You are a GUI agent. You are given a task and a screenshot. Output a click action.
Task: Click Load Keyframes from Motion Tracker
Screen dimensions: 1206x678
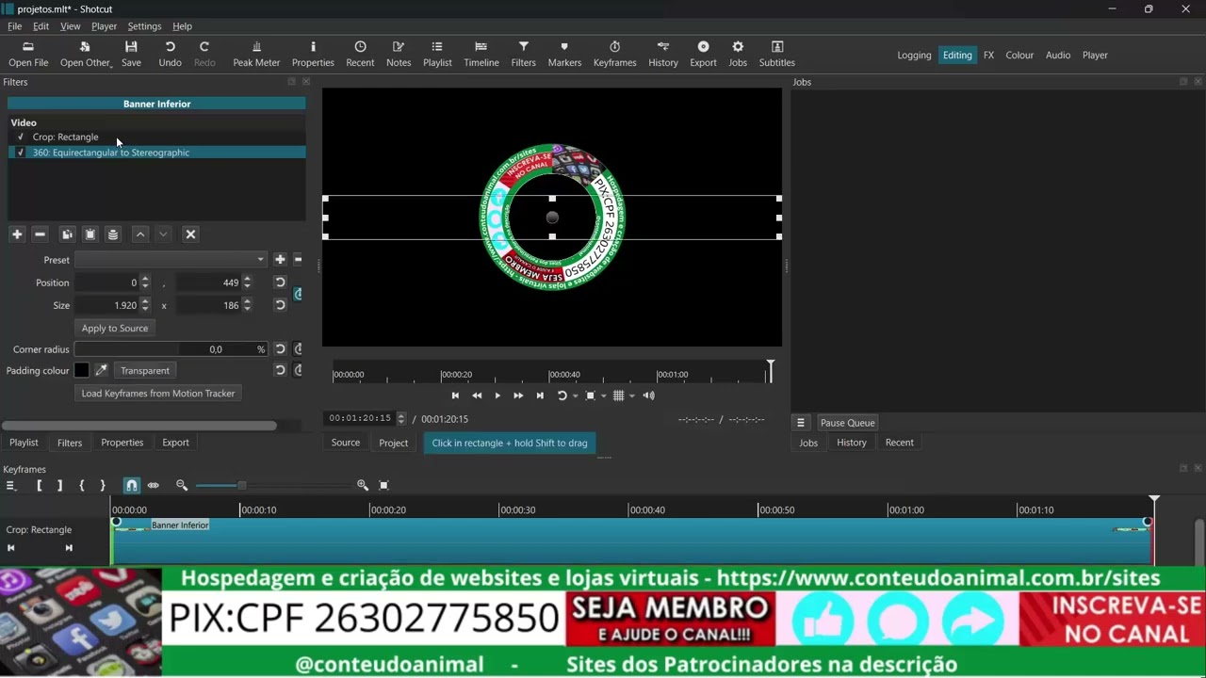158,393
